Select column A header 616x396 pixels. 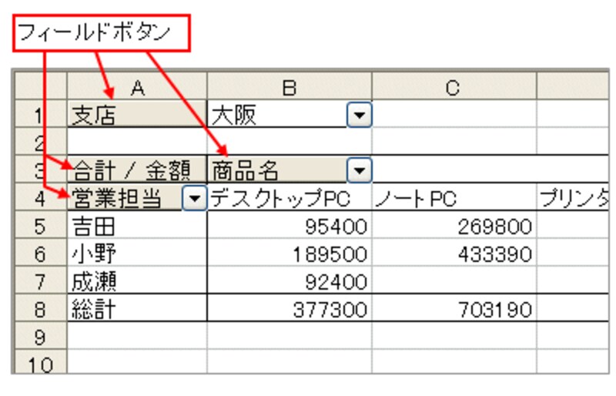click(137, 88)
